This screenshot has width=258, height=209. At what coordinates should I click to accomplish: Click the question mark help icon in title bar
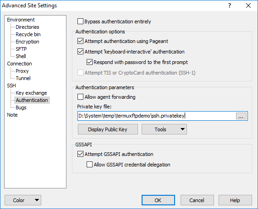coord(230,6)
